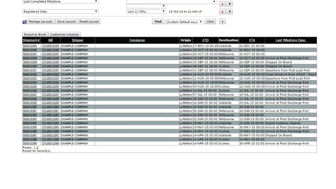The width and height of the screenshot is (336, 189).
Task: Open Customise Columns
Action: (x=64, y=34)
